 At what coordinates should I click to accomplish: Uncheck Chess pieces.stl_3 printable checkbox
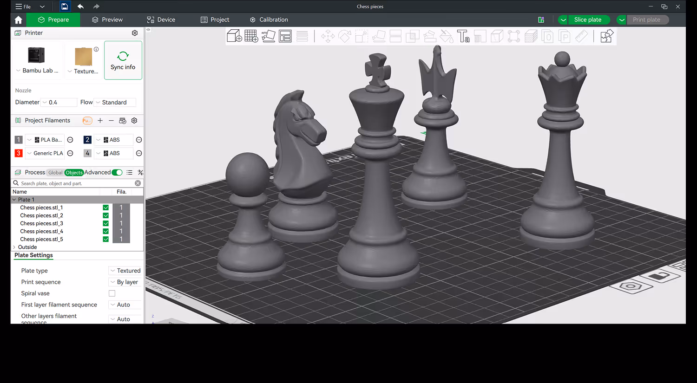(106, 223)
